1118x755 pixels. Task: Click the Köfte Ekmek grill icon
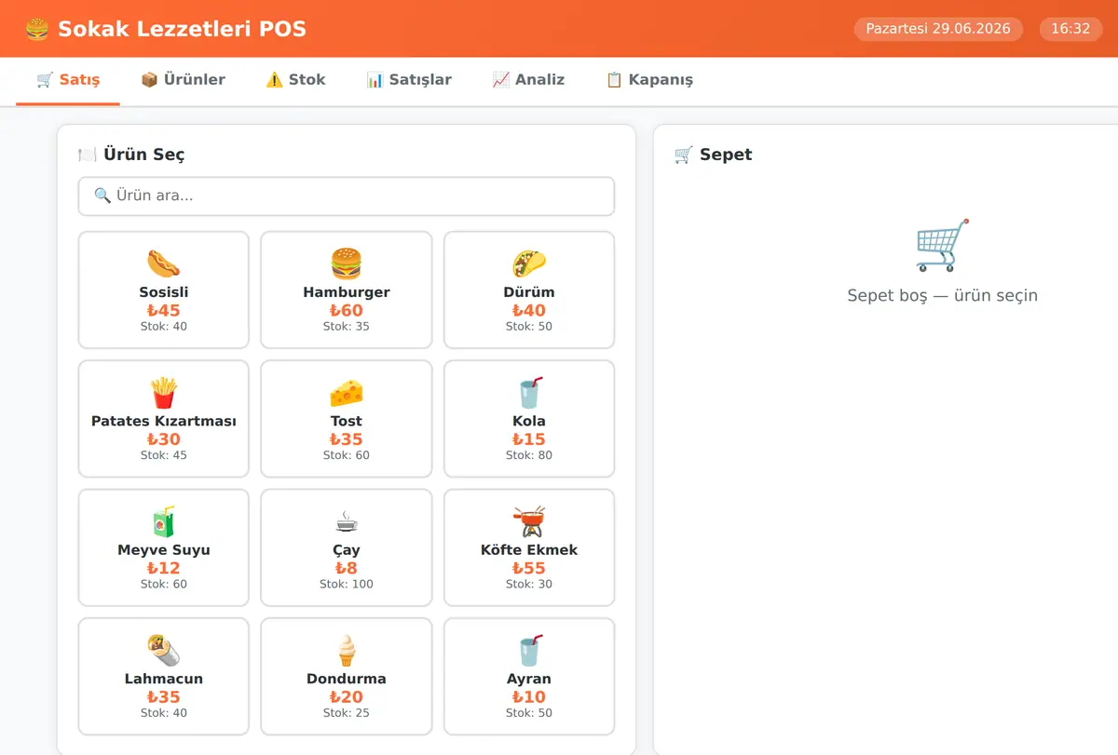coord(529,521)
